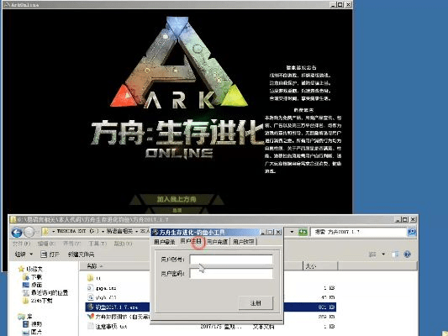Viewport: 448px width, 336px height.
Task: Click the 用户密码 input field
Action: [x=231, y=274]
